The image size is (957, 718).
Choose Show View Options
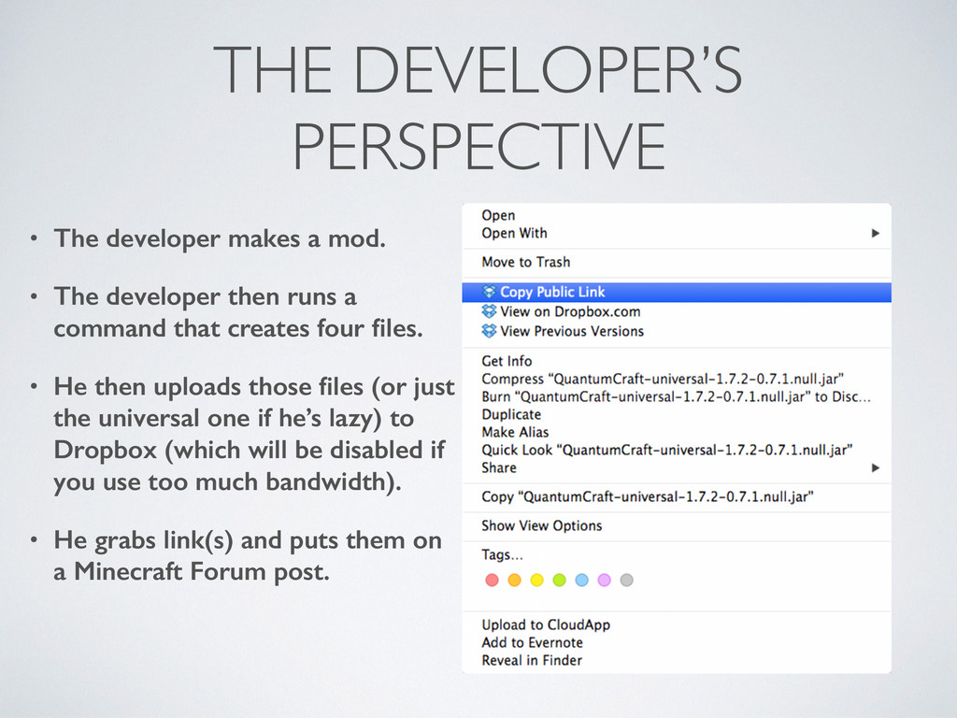coord(677,525)
